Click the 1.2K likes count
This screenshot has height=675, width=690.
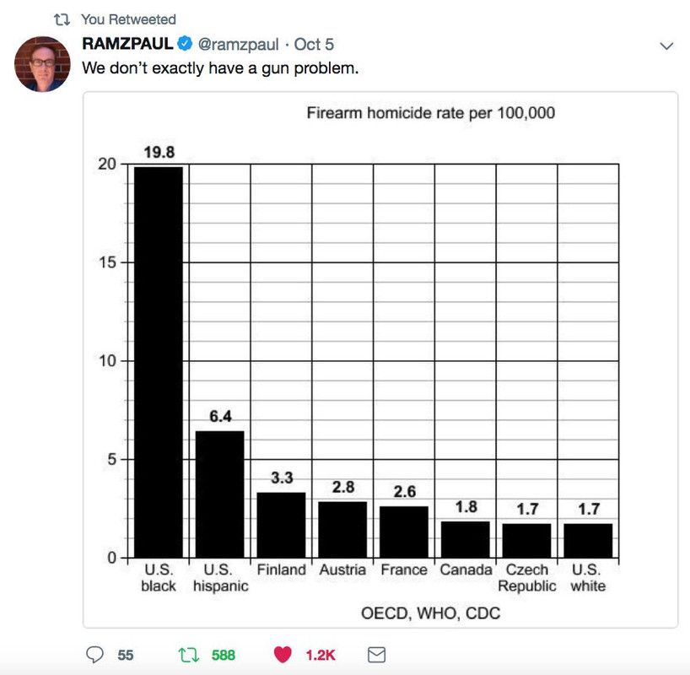tap(321, 656)
